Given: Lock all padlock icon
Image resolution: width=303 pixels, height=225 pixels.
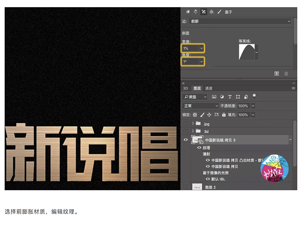Looking at the screenshot, I should [x=224, y=115].
